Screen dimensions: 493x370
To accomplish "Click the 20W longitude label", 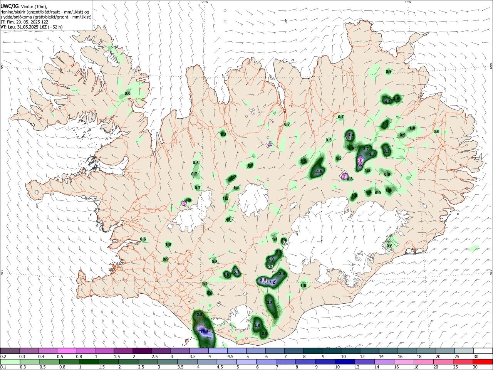I will tap(205, 2).
